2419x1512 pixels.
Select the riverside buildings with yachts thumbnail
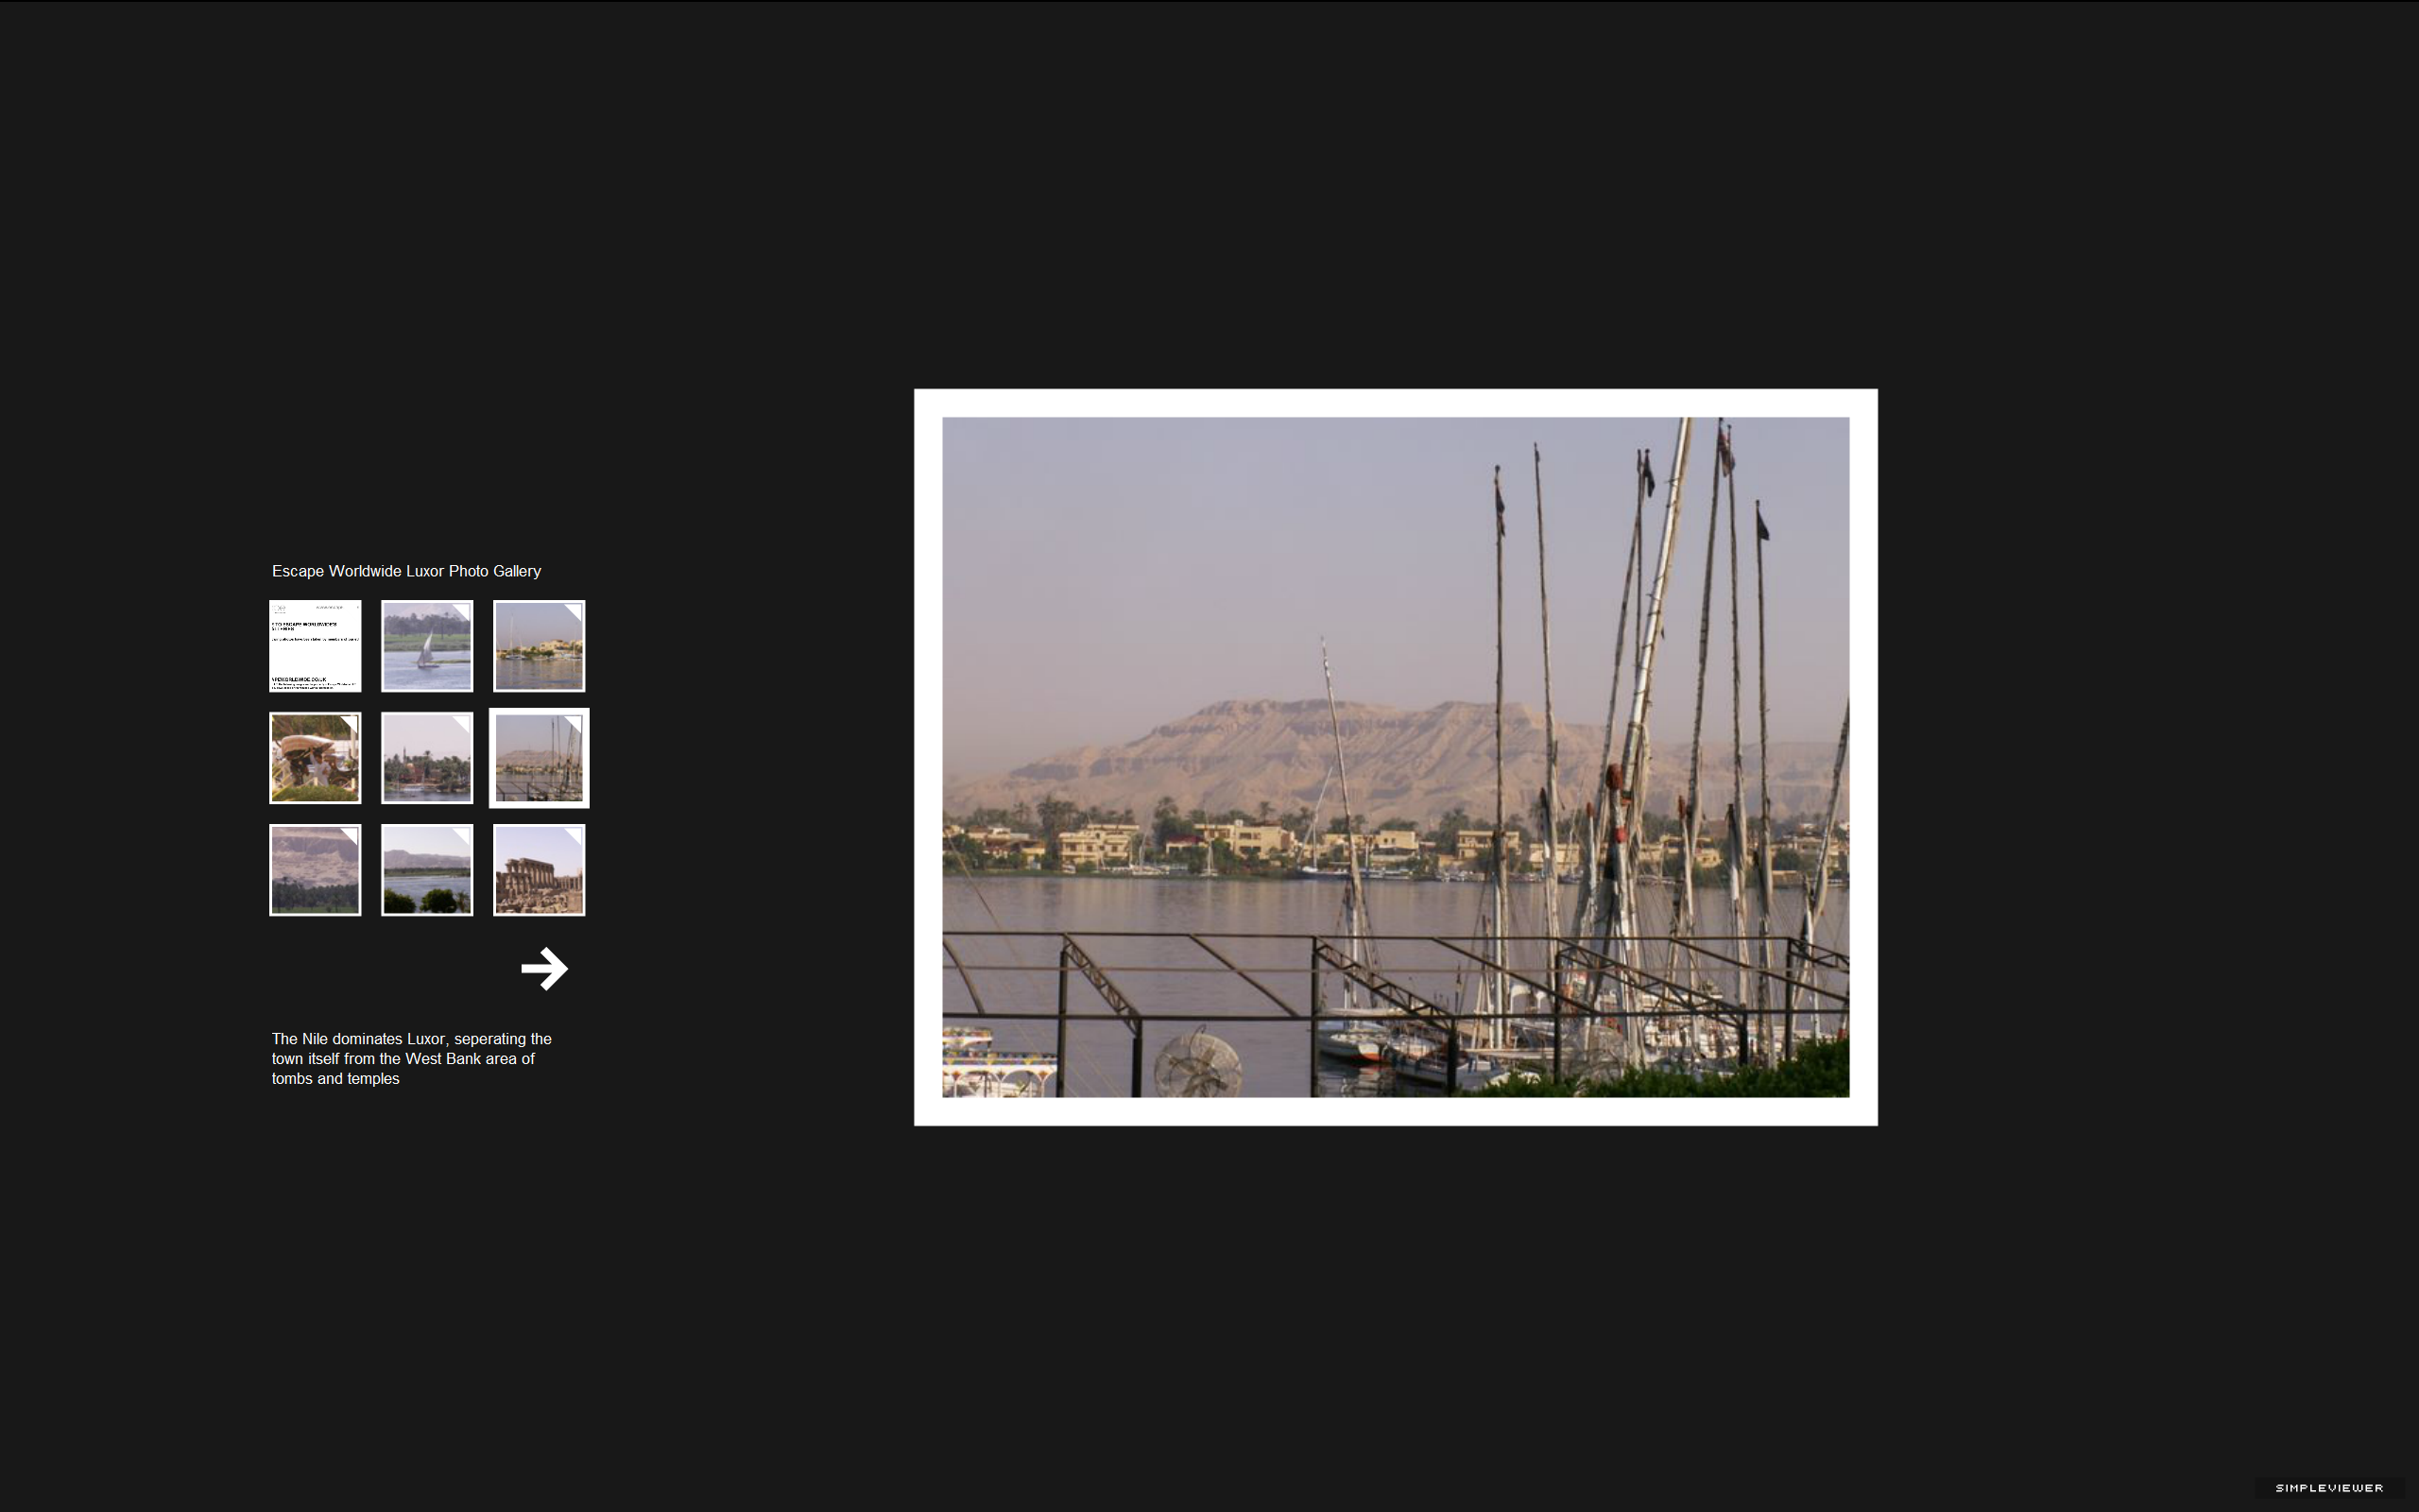click(x=539, y=646)
